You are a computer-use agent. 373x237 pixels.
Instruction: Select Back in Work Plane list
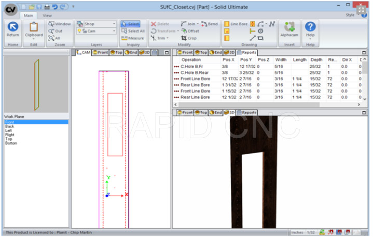tap(9, 126)
